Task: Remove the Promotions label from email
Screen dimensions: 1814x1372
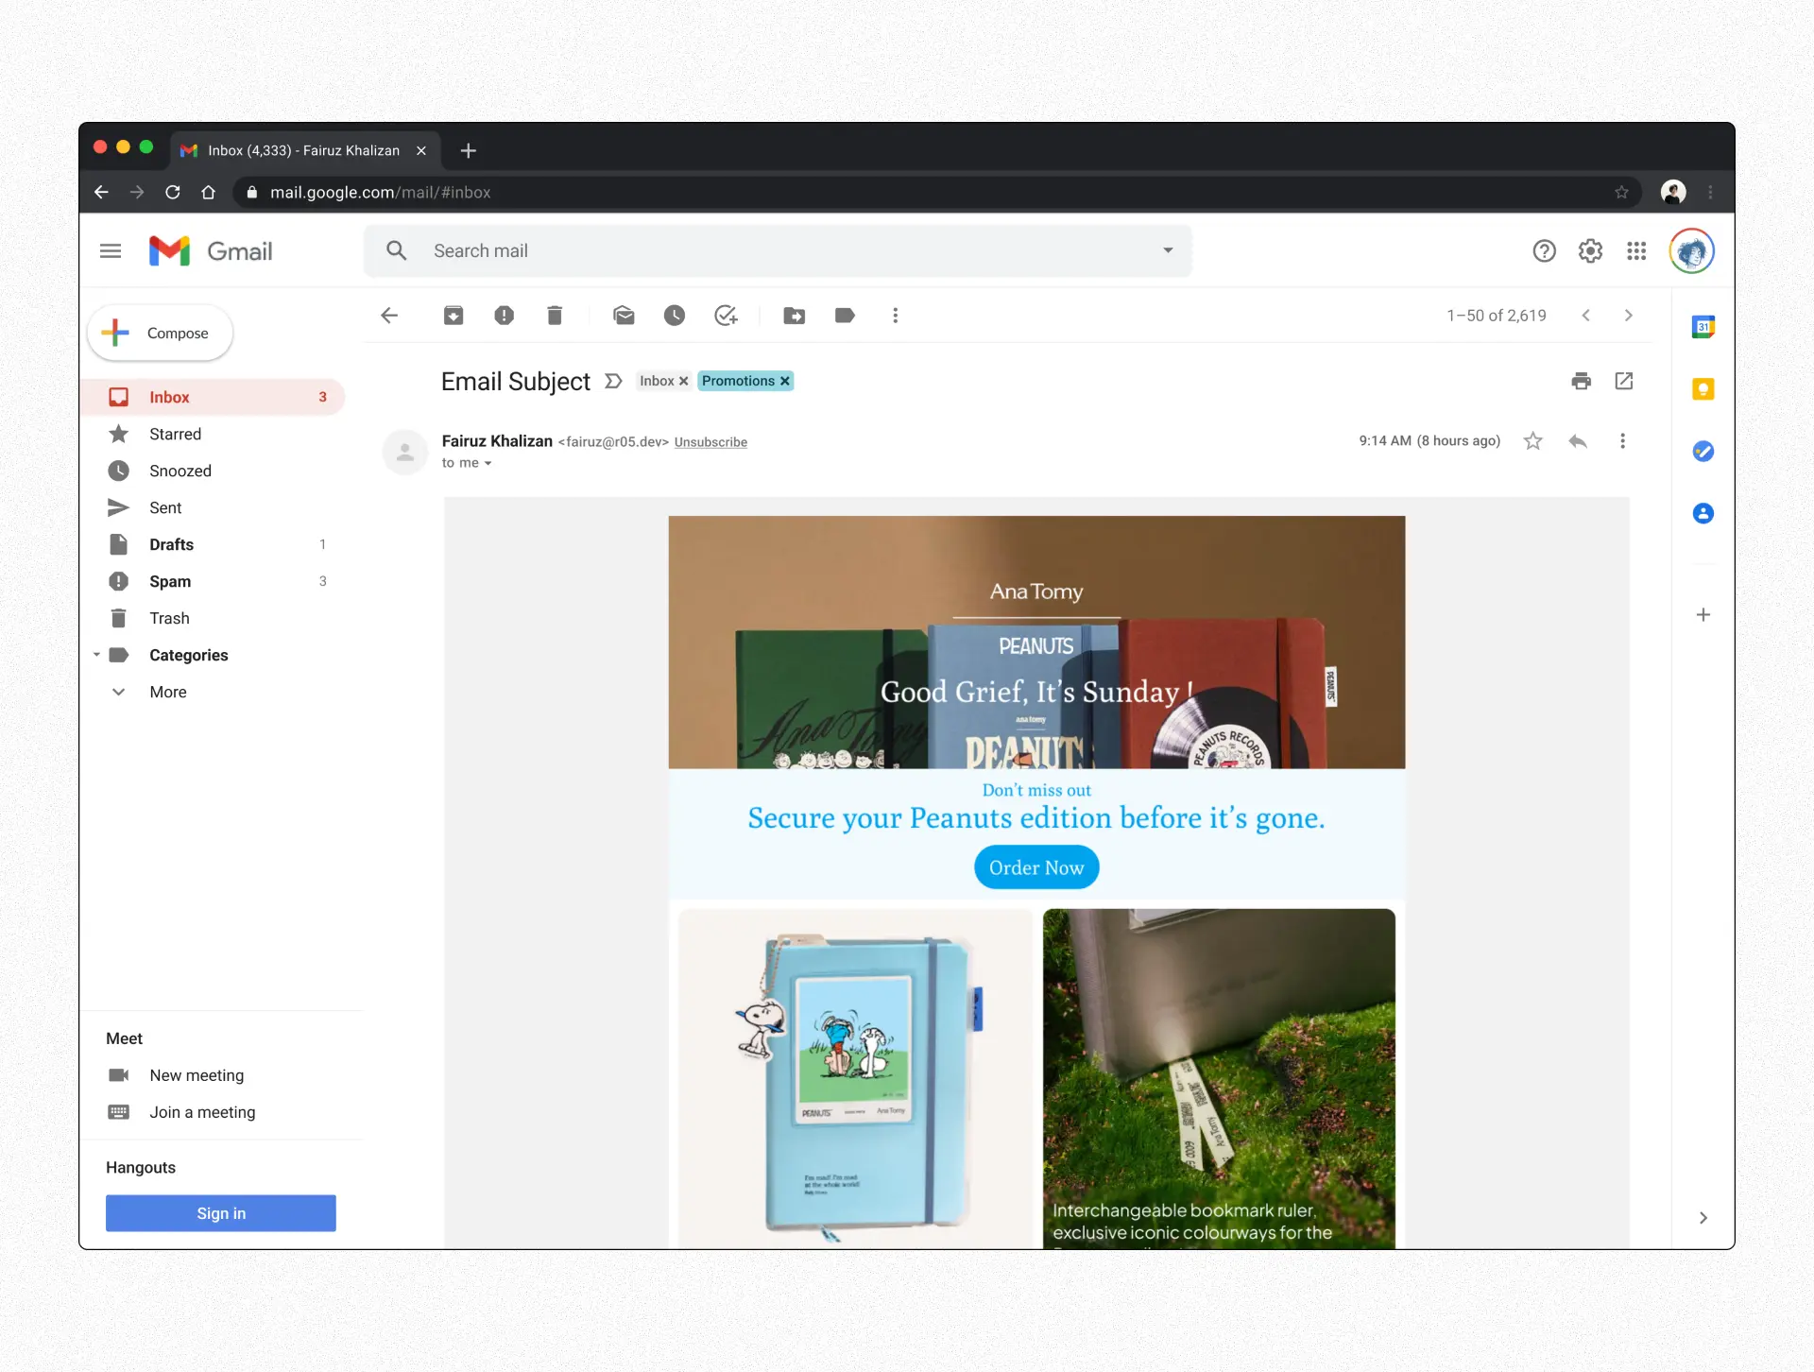Action: [x=784, y=381]
